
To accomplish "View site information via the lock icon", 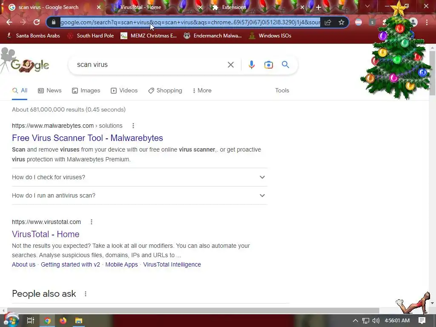I will point(54,22).
